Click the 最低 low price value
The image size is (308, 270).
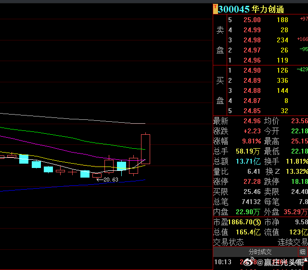(299, 151)
